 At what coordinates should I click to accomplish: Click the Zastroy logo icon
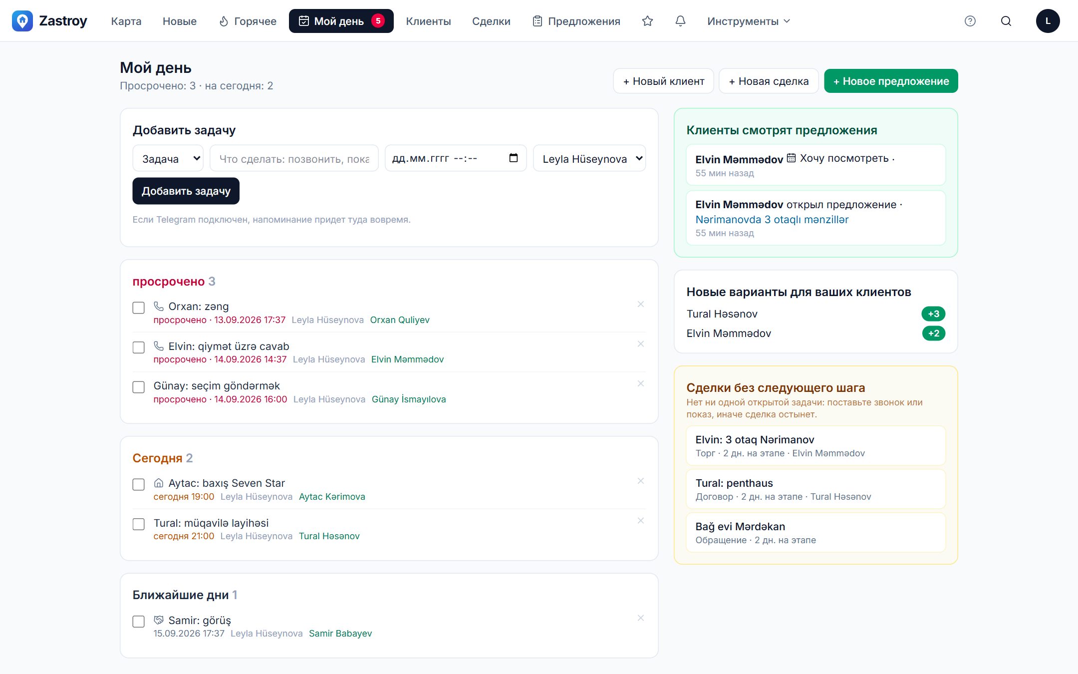22,21
